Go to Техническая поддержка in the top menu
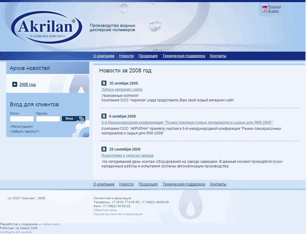The height and width of the screenshot is (234, 306). pyautogui.click(x=184, y=56)
